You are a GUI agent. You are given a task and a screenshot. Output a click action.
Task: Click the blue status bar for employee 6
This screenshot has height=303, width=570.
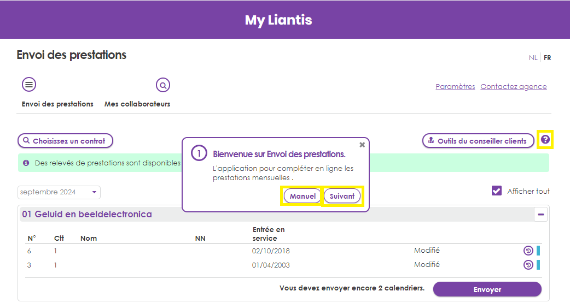pos(538,251)
